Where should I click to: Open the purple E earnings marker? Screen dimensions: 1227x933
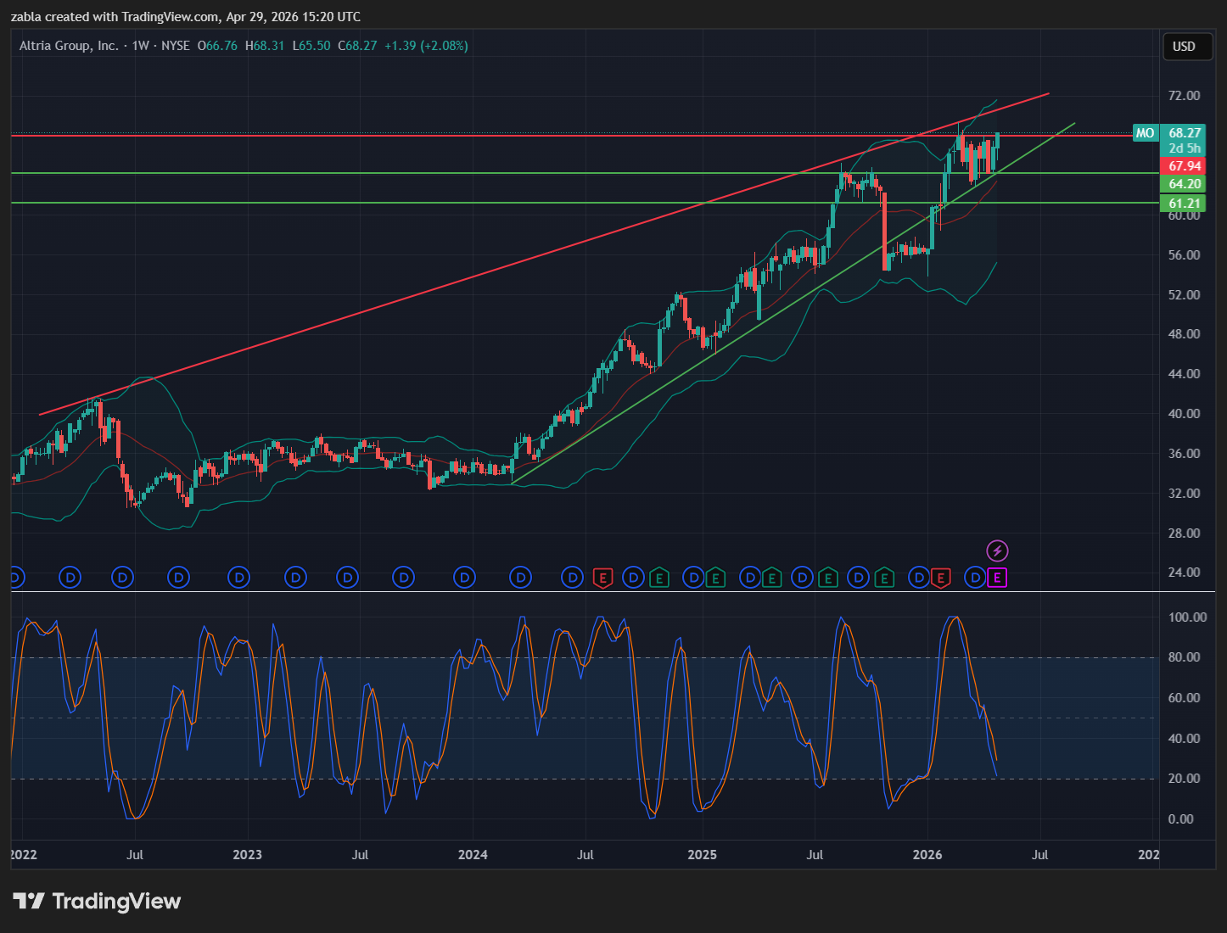997,578
